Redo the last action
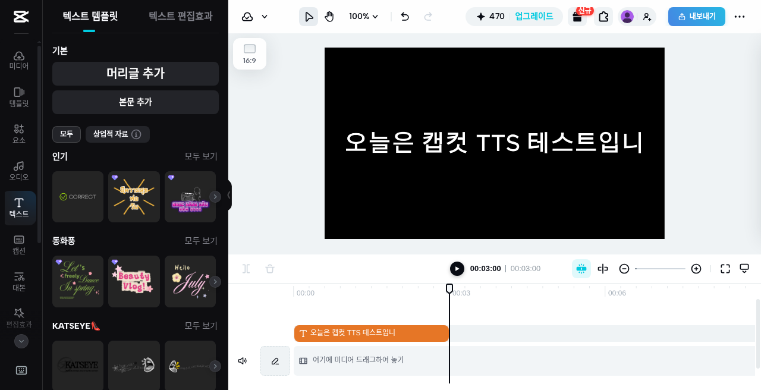The image size is (761, 390). click(x=428, y=17)
